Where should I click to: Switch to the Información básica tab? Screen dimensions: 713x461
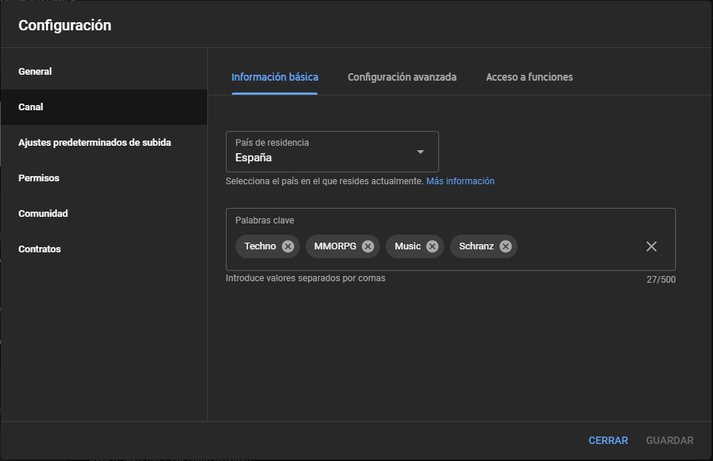(x=275, y=77)
